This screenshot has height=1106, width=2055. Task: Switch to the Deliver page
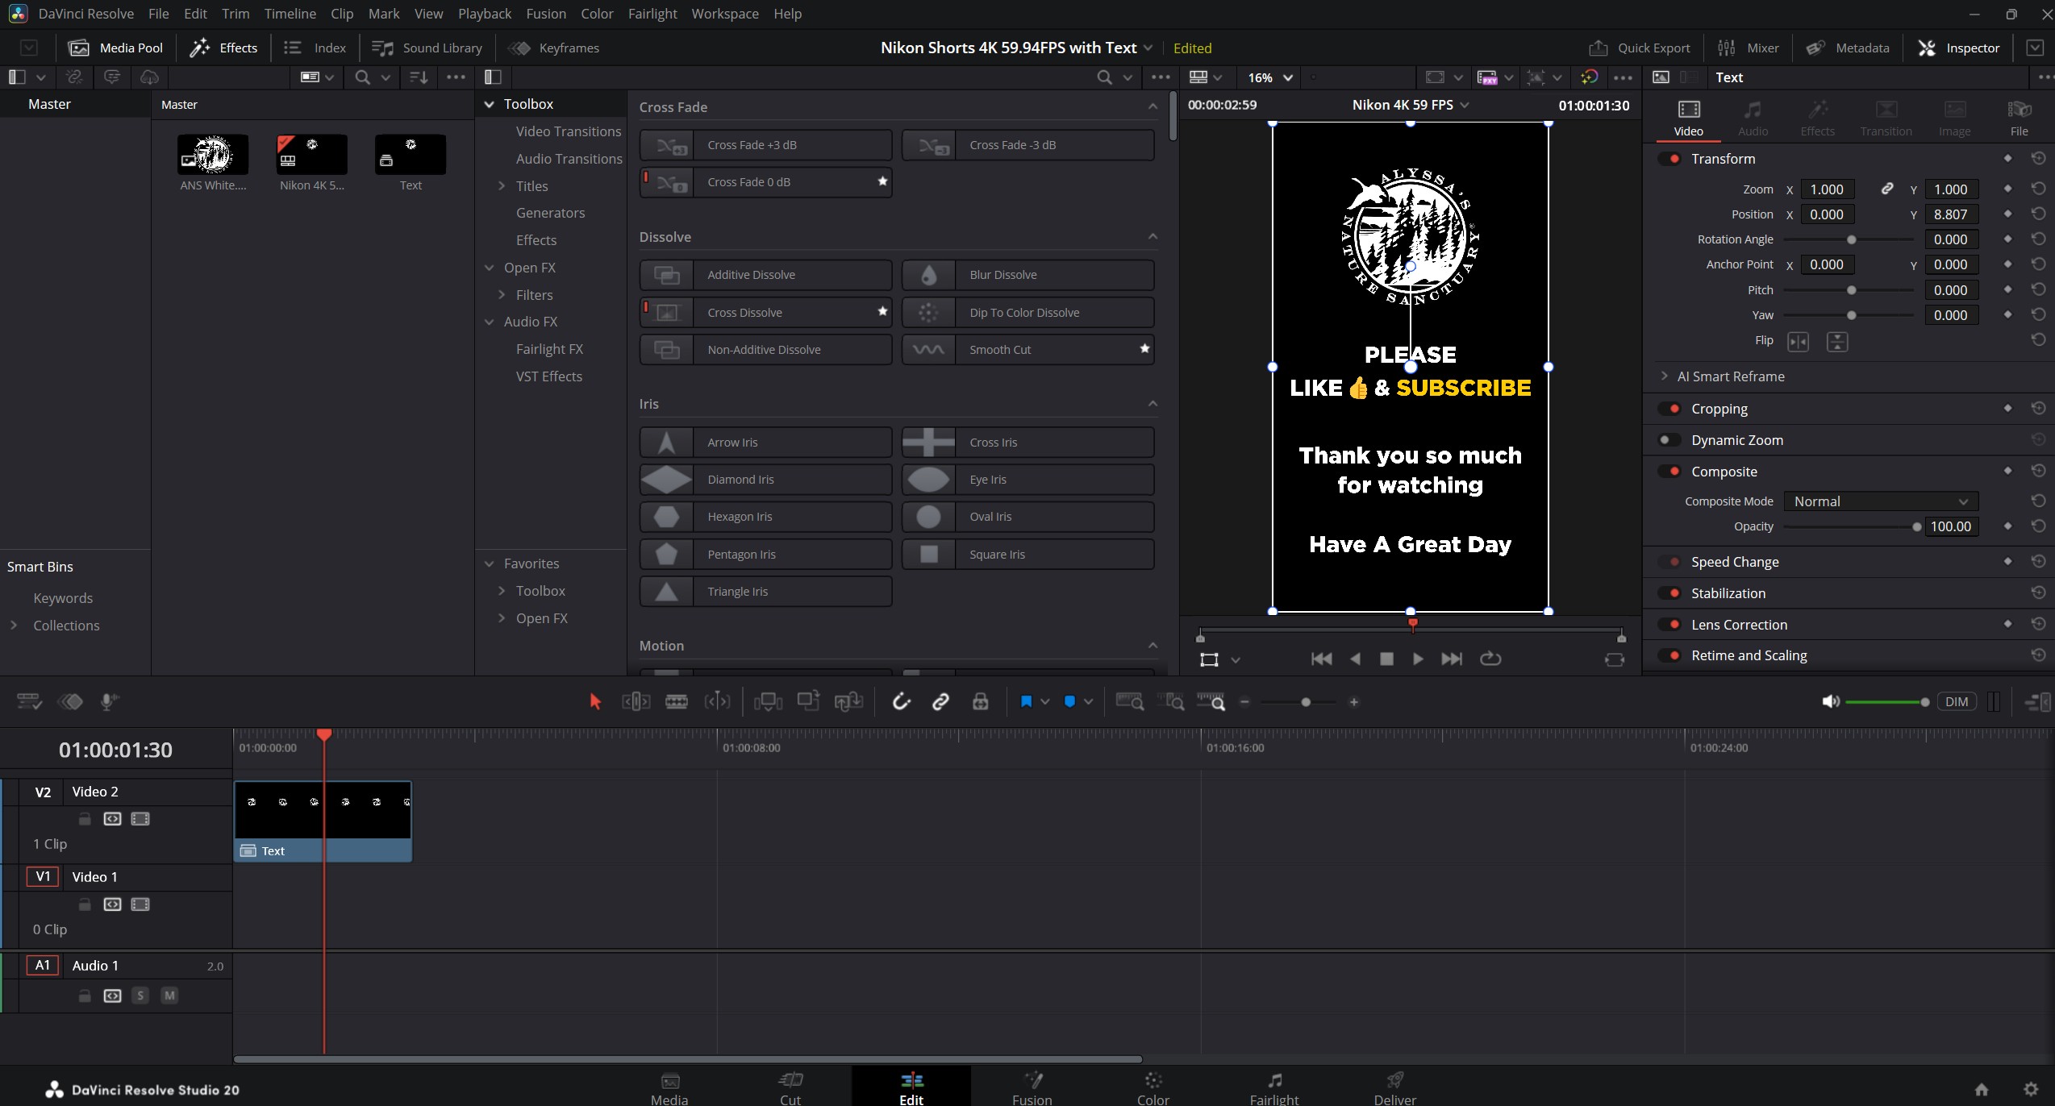coord(1394,1087)
